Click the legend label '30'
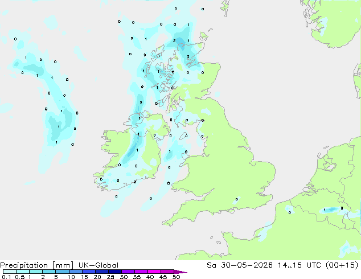This screenshot has width=361, height=279. (x=124, y=277)
